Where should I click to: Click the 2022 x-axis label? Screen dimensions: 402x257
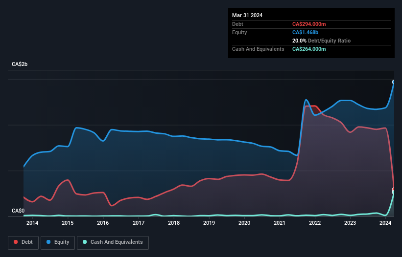click(315, 223)
